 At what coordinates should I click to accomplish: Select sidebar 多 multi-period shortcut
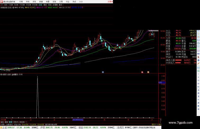(x=198, y=103)
